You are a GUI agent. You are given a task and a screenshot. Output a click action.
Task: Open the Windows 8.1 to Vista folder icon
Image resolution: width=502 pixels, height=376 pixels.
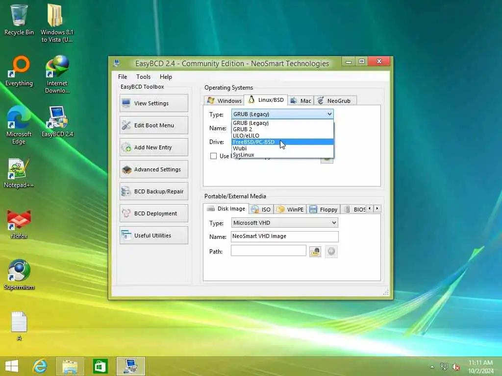[57, 23]
